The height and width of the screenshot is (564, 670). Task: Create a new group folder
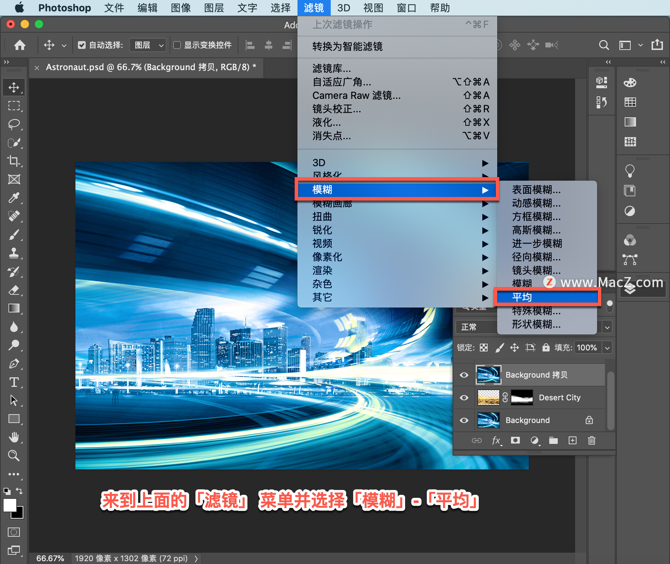[x=553, y=440]
